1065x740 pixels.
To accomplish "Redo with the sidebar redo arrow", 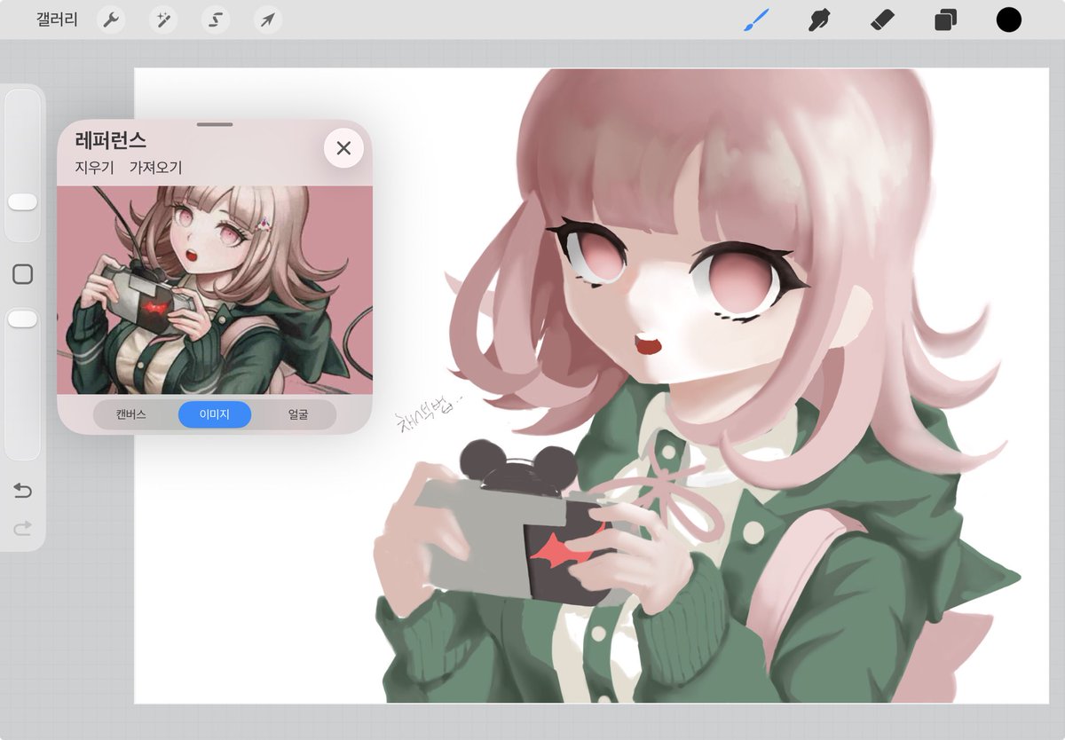I will click(x=23, y=528).
